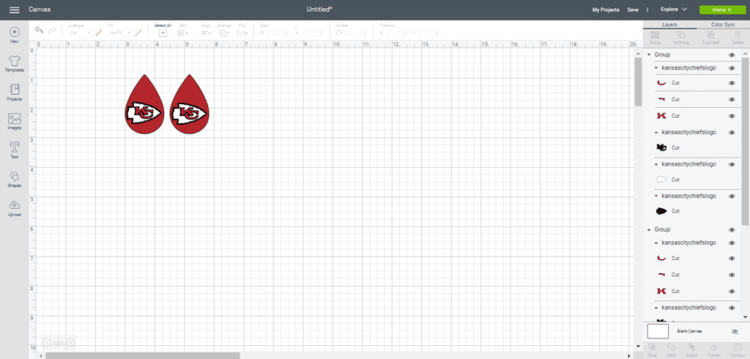Click the Undo arrow
750x359 pixels.
[x=39, y=30]
